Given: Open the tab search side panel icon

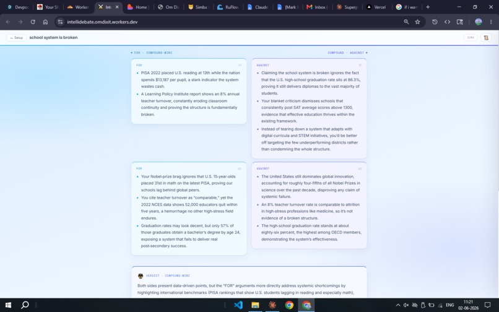Looking at the screenshot, I should click(460, 22).
